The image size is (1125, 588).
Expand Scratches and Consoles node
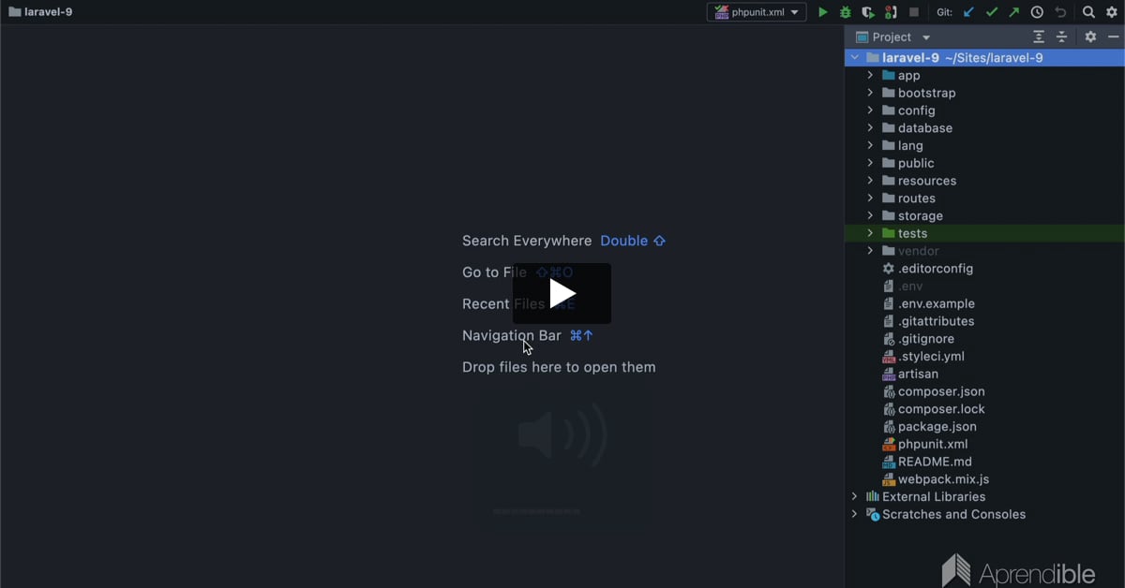[x=854, y=514]
